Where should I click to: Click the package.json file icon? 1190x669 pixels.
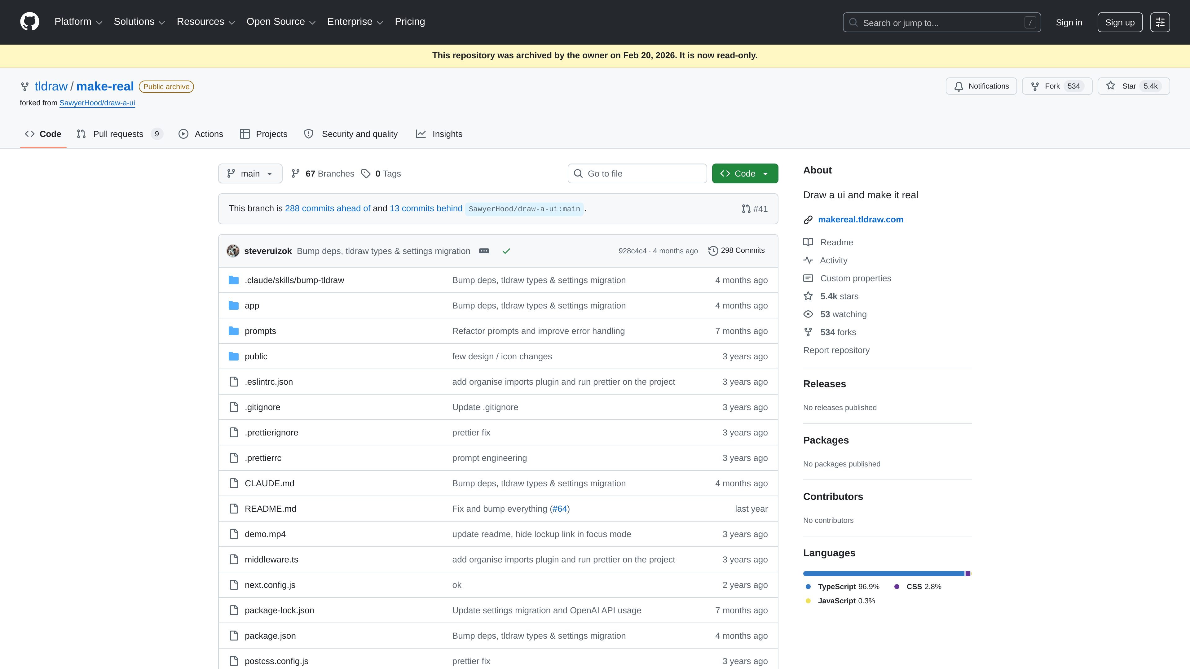point(234,636)
